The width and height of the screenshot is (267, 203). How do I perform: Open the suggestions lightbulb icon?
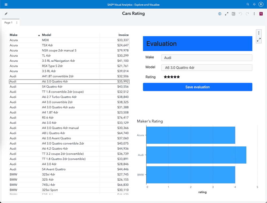coord(220,14)
